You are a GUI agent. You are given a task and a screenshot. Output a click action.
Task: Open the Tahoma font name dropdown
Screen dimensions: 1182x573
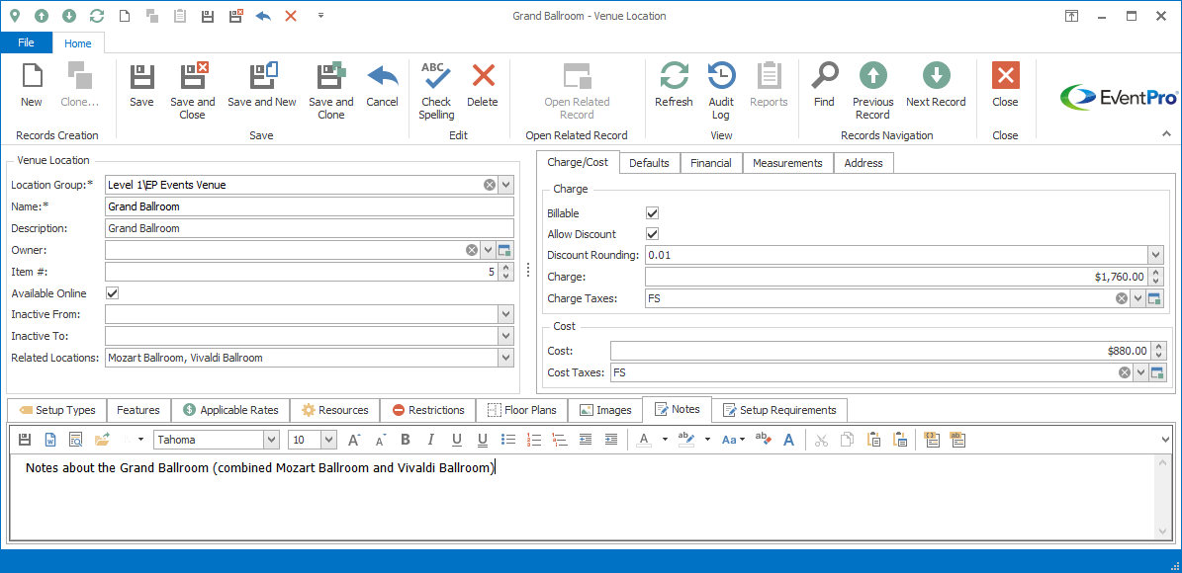pos(271,440)
